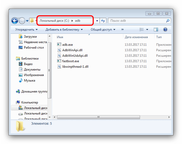The height and width of the screenshot is (144, 182).
Task: Click 'Приложен' type cell of fastboot.exe
Action: tap(164, 61)
